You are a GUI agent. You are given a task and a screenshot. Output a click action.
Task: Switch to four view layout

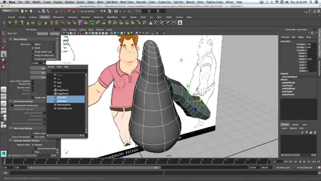click(x=4, y=97)
